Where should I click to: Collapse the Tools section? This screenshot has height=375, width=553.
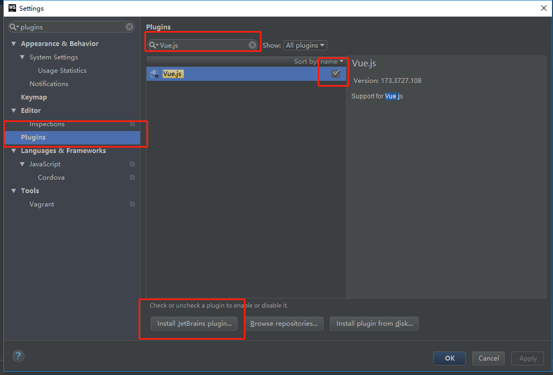14,191
